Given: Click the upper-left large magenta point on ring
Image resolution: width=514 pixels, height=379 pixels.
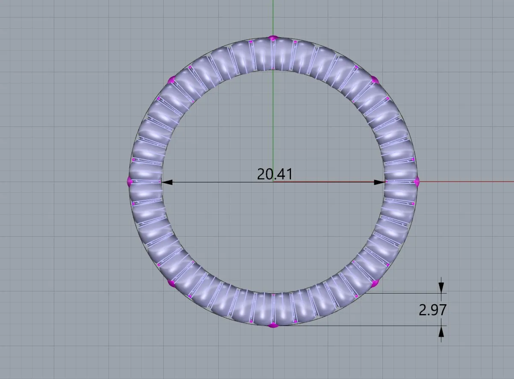Looking at the screenshot, I should pyautogui.click(x=172, y=80).
